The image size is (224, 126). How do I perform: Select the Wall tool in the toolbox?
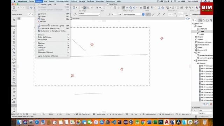pos(14,29)
